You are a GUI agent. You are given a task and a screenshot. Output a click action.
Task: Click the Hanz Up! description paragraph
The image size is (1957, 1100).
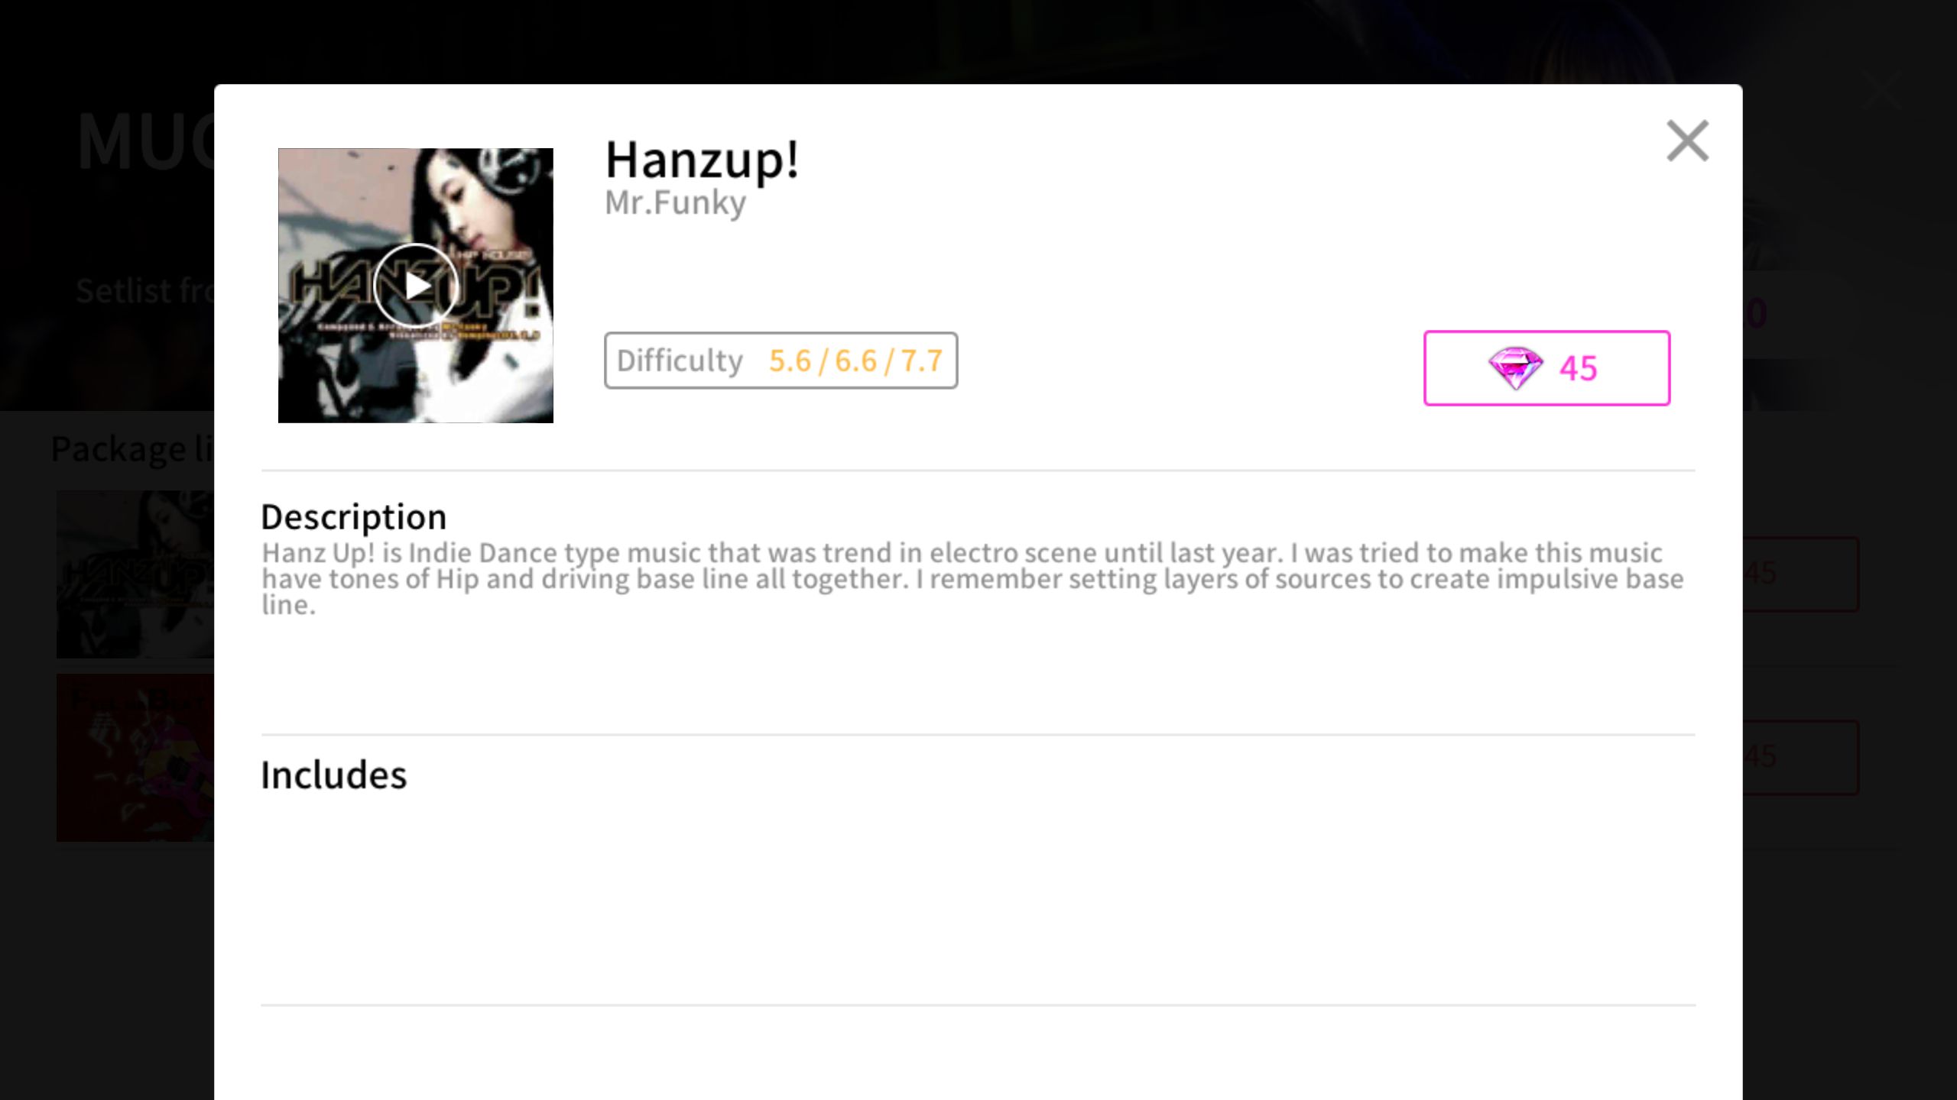tap(972, 578)
